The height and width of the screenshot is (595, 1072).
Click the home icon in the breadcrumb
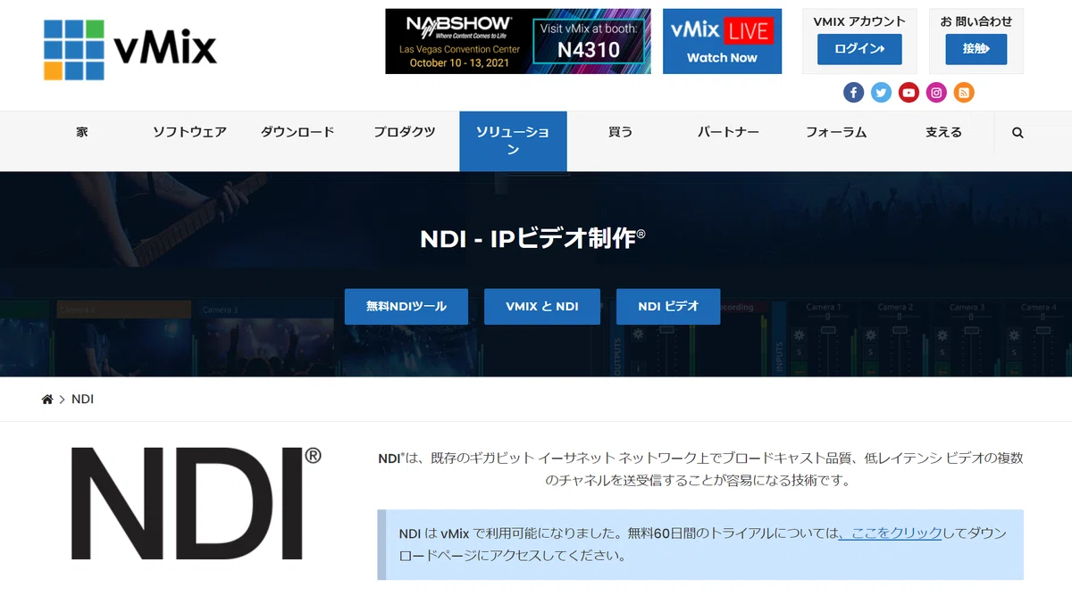(x=47, y=400)
